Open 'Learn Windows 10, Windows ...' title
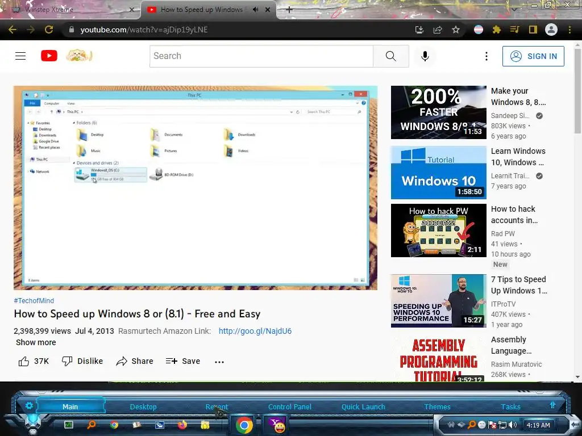582x436 pixels. coord(518,157)
